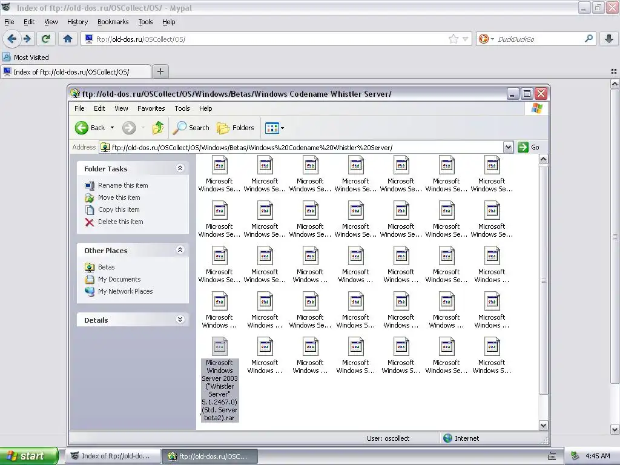Open Explorer Tools menu
Image resolution: width=620 pixels, height=465 pixels.
pos(182,108)
